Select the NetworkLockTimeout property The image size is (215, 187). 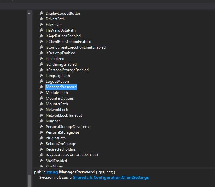point(64,115)
